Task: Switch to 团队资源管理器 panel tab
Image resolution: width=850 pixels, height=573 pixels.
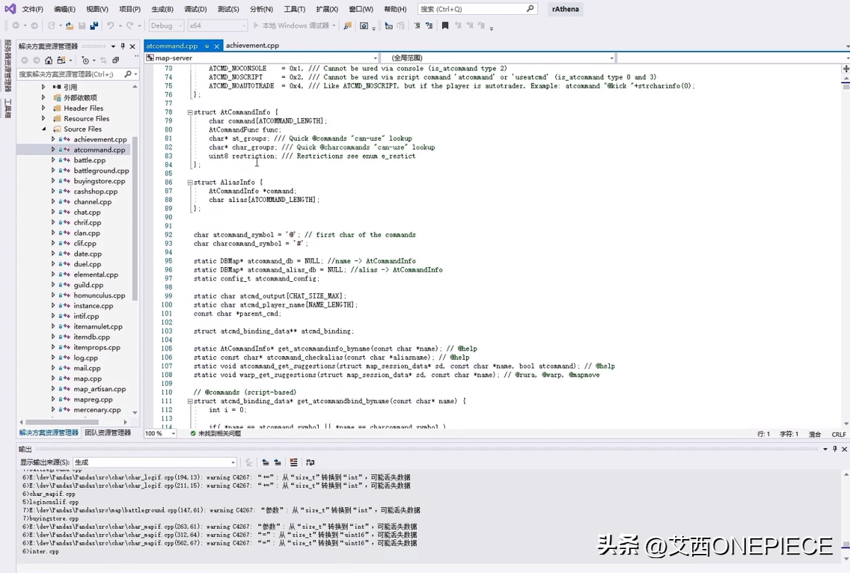Action: [x=108, y=432]
